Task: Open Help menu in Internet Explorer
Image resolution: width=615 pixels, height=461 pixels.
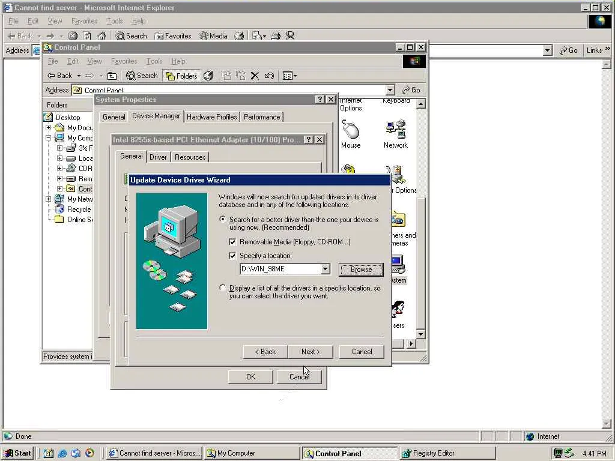Action: (x=139, y=21)
